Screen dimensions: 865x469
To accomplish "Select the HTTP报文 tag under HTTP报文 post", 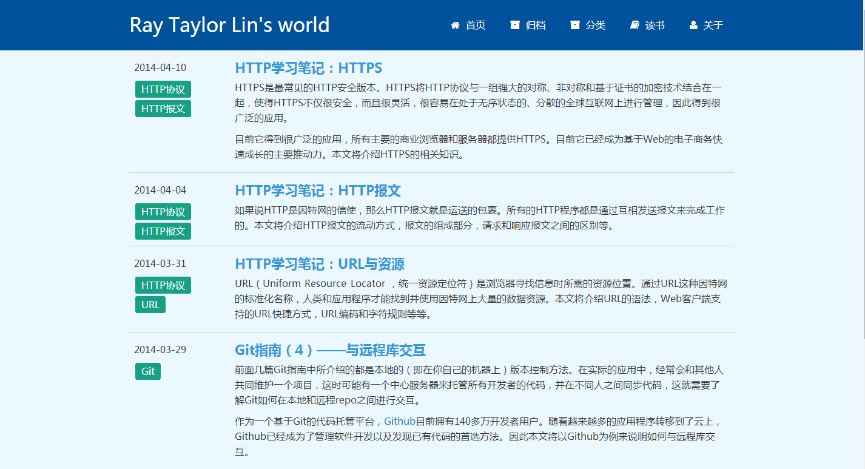I will click(163, 231).
